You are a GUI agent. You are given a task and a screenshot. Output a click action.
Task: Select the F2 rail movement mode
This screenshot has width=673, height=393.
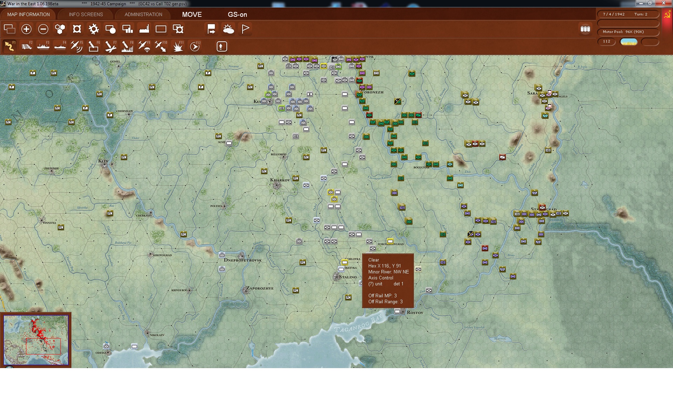(x=26, y=46)
